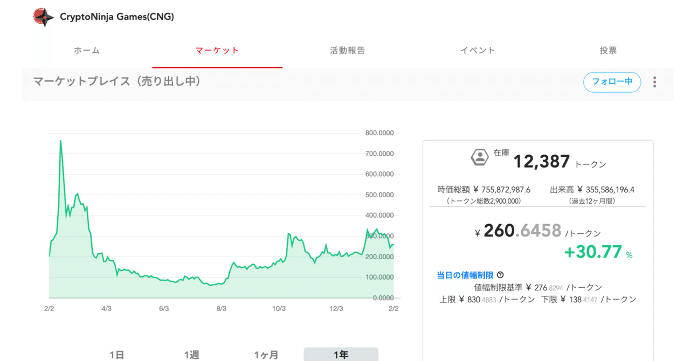
Task: Open the three-dot options menu
Action: point(654,82)
